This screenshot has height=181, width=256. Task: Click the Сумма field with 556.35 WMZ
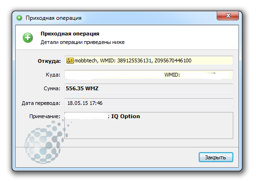click(149, 88)
